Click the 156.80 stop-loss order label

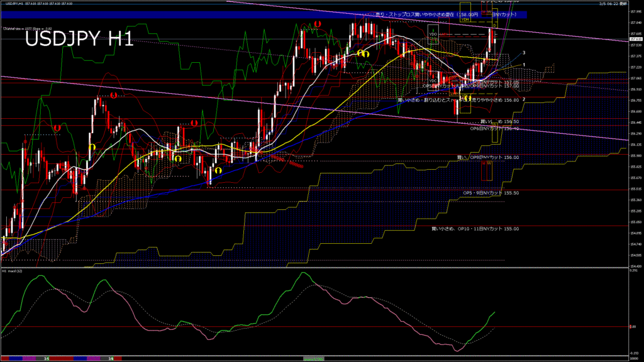(x=458, y=100)
